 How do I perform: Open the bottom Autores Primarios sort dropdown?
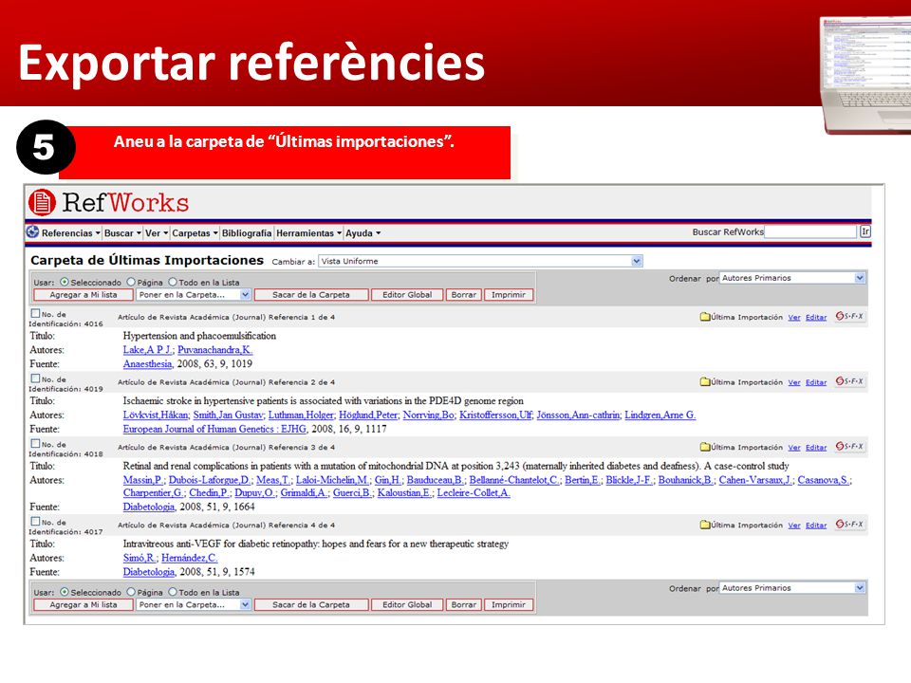[793, 588]
